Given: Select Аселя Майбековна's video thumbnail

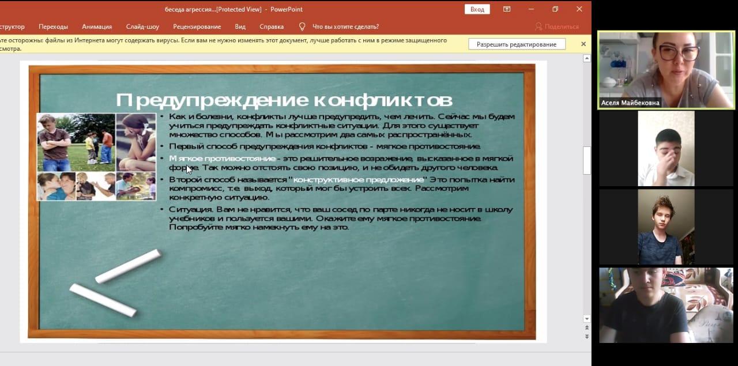Looking at the screenshot, I should click(666, 70).
